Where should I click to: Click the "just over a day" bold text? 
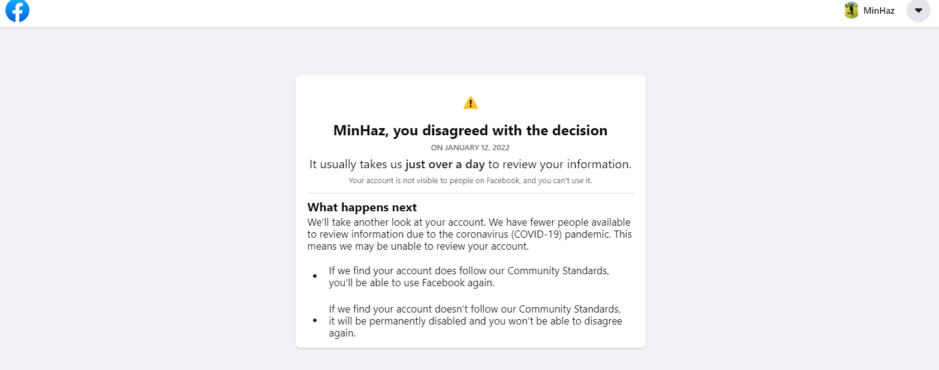[x=444, y=164]
